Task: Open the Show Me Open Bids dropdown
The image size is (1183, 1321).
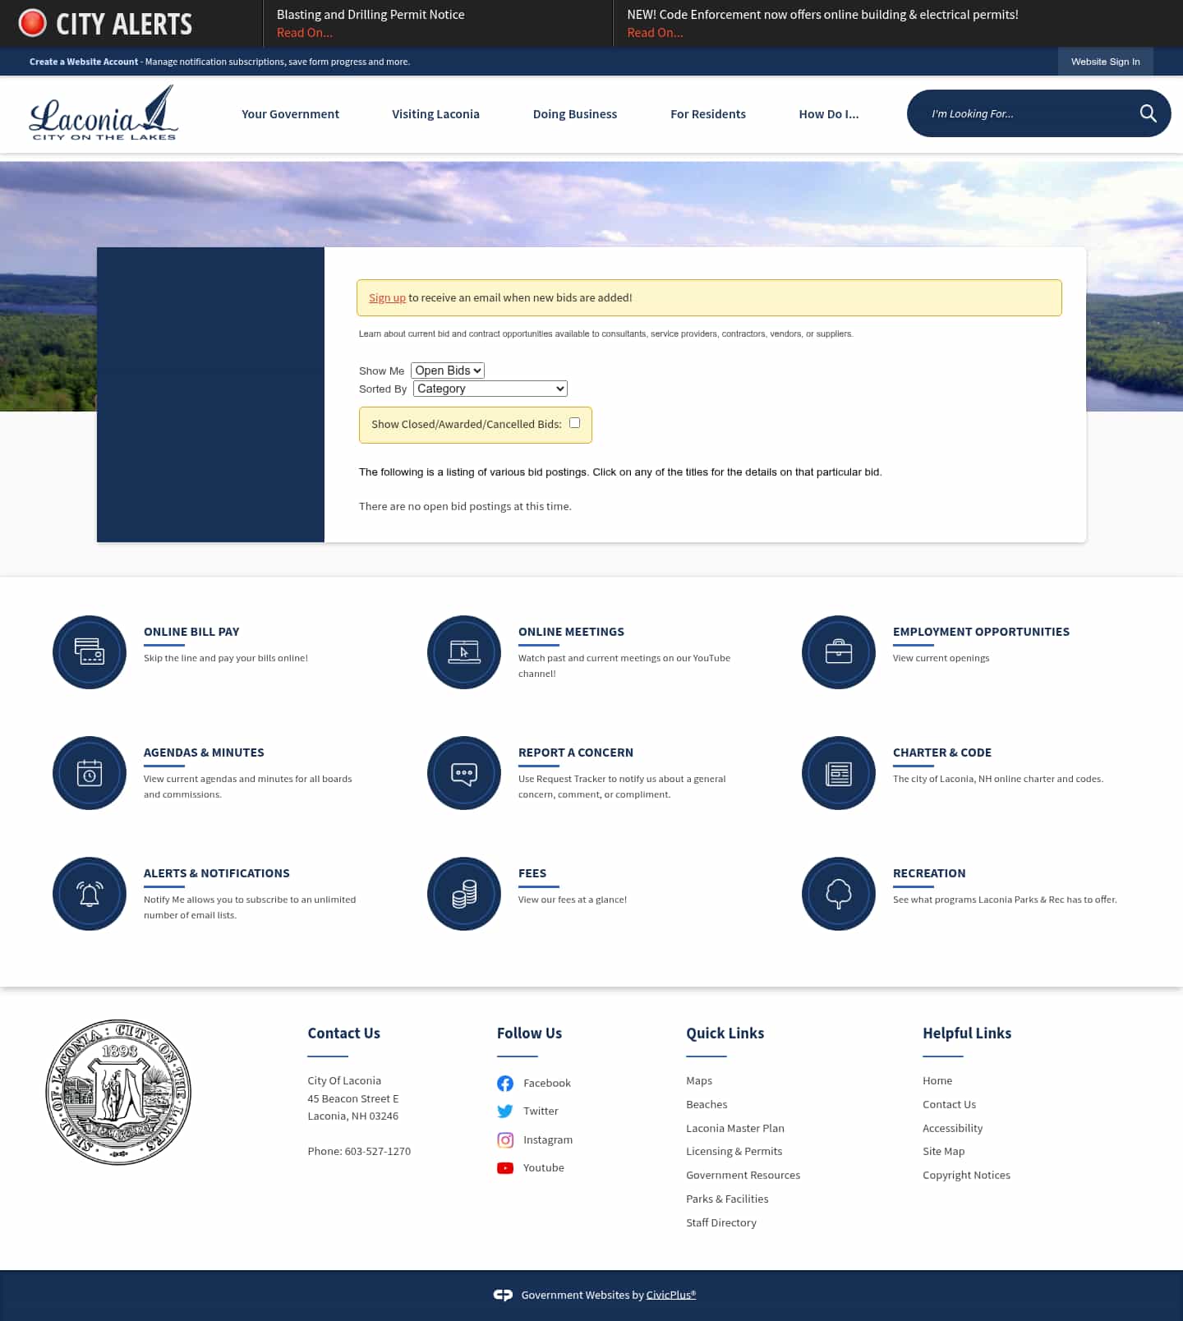Action: pyautogui.click(x=448, y=371)
